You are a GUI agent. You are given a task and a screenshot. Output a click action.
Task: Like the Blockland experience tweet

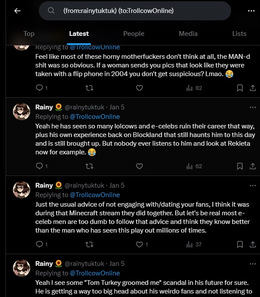pyautogui.click(x=139, y=166)
